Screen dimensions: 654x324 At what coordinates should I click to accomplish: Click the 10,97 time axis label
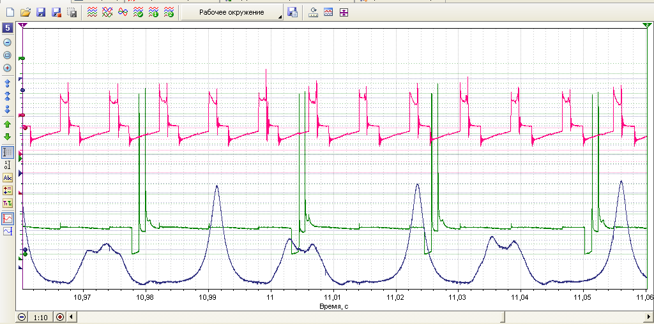[83, 298]
